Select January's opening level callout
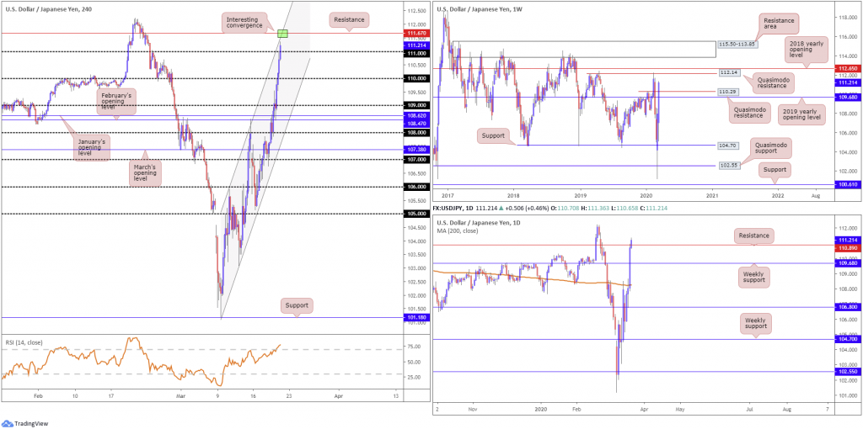863x429 pixels. click(x=91, y=148)
